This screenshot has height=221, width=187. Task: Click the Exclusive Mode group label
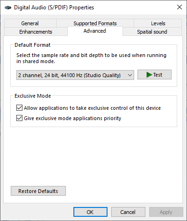33,96
